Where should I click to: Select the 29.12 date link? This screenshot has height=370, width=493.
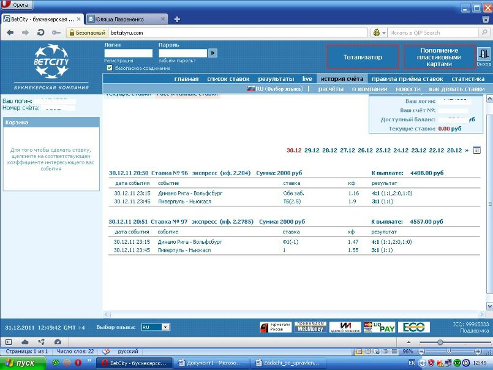click(x=312, y=151)
